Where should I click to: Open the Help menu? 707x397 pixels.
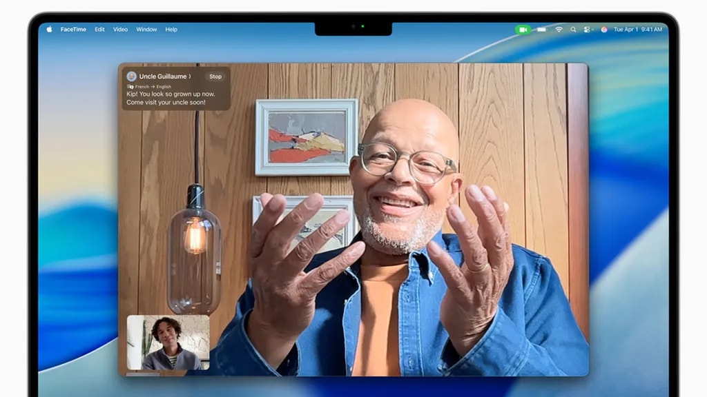(x=171, y=30)
